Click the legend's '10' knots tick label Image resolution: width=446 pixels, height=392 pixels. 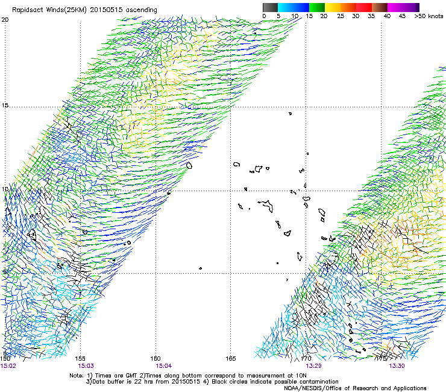[295, 16]
